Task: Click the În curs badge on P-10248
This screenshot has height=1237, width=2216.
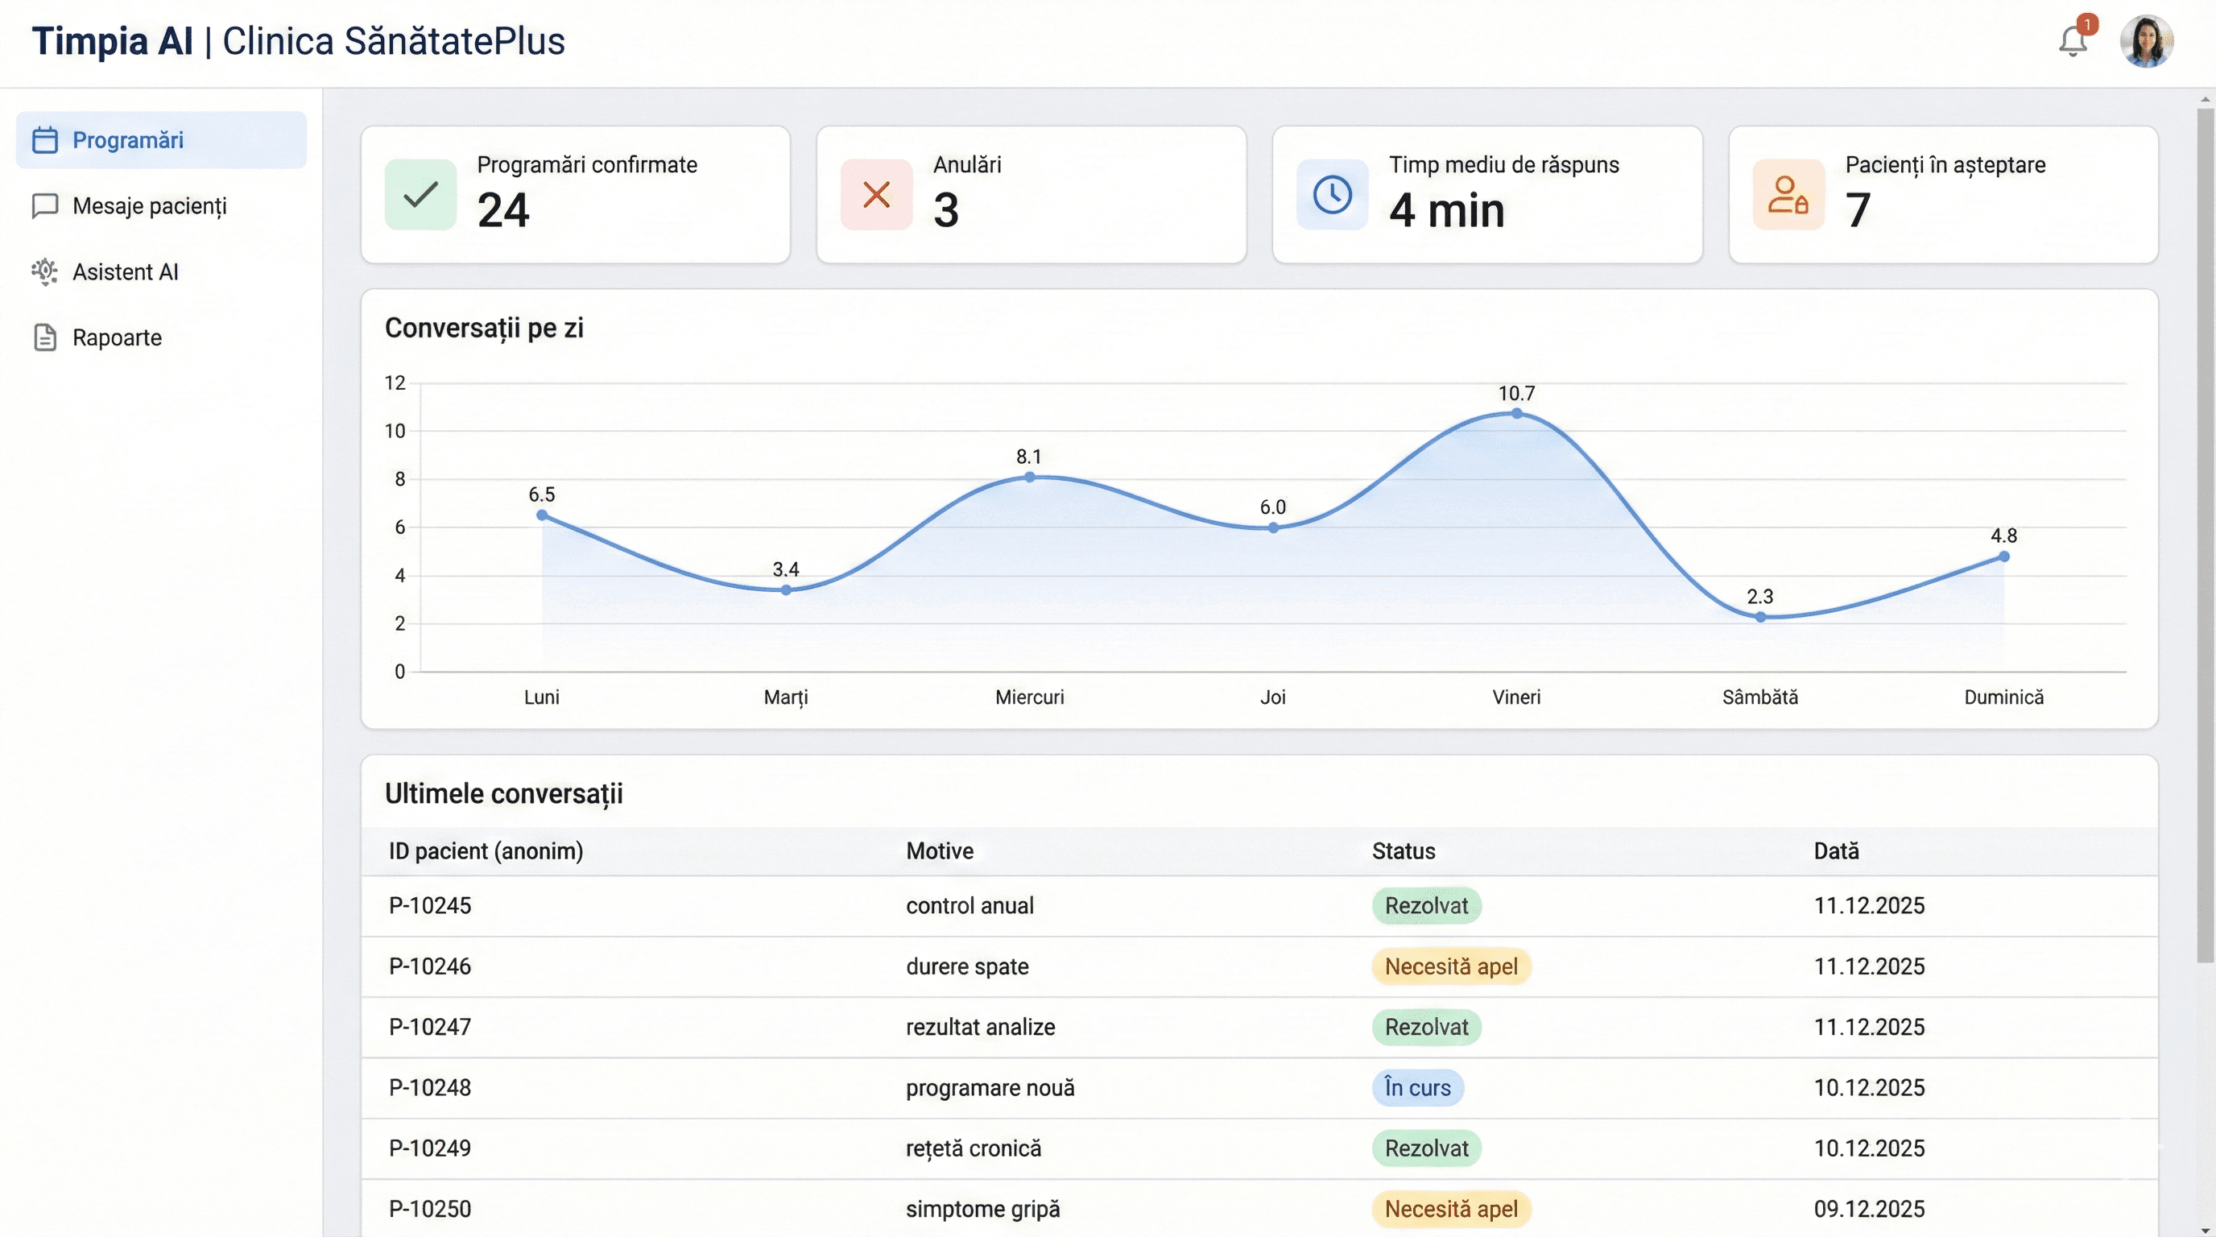Action: [1417, 1087]
